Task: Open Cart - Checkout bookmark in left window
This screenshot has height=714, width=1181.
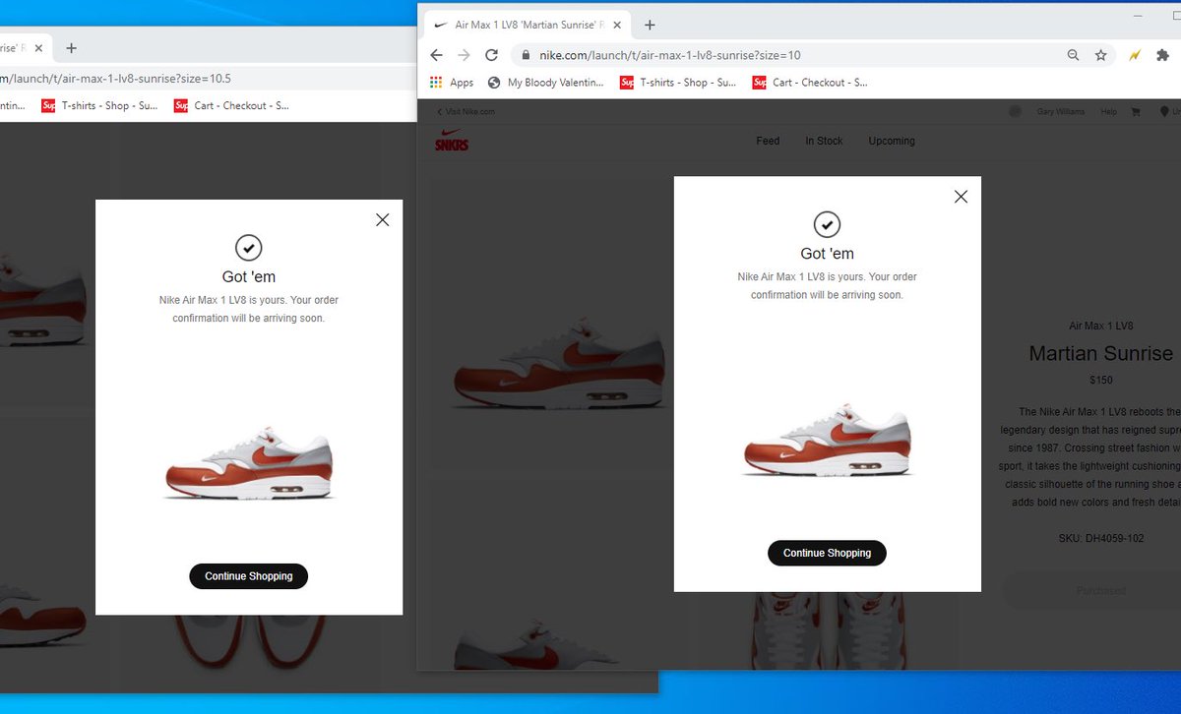Action: click(231, 105)
